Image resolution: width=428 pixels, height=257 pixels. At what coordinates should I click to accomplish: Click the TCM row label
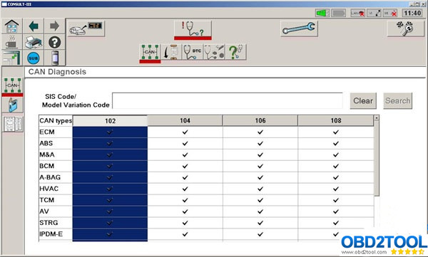(46, 200)
